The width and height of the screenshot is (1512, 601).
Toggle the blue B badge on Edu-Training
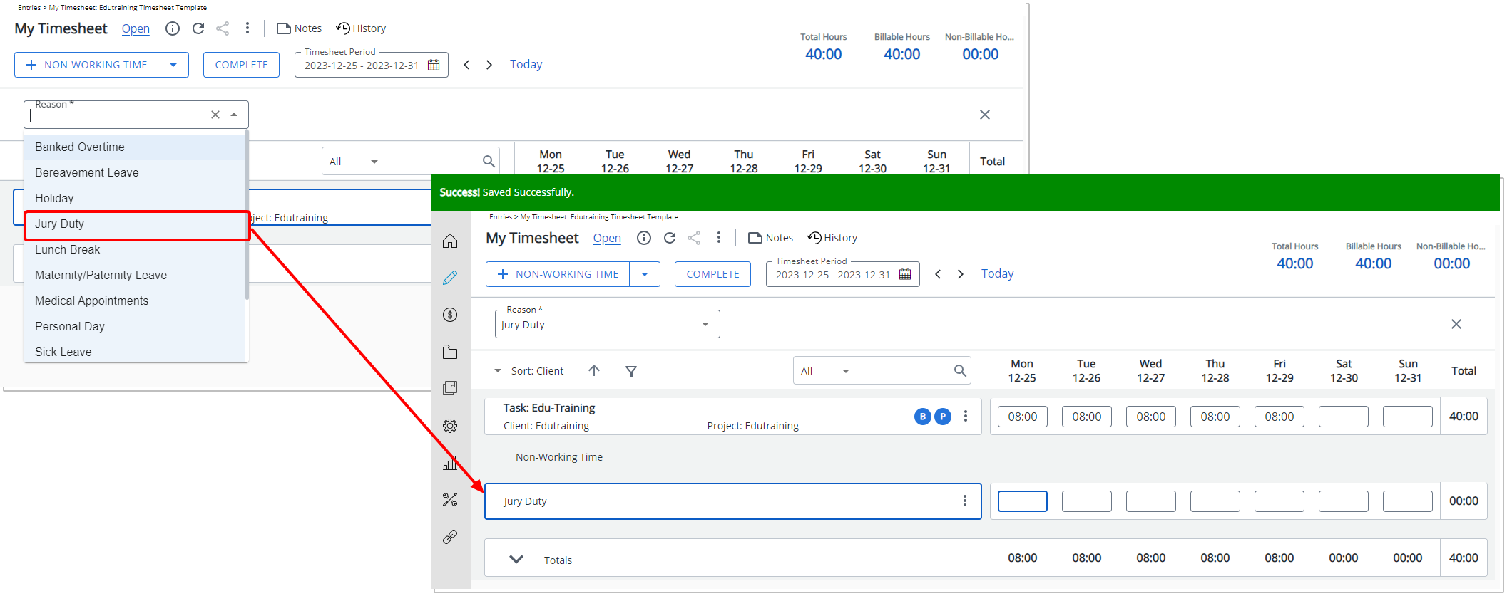(923, 417)
